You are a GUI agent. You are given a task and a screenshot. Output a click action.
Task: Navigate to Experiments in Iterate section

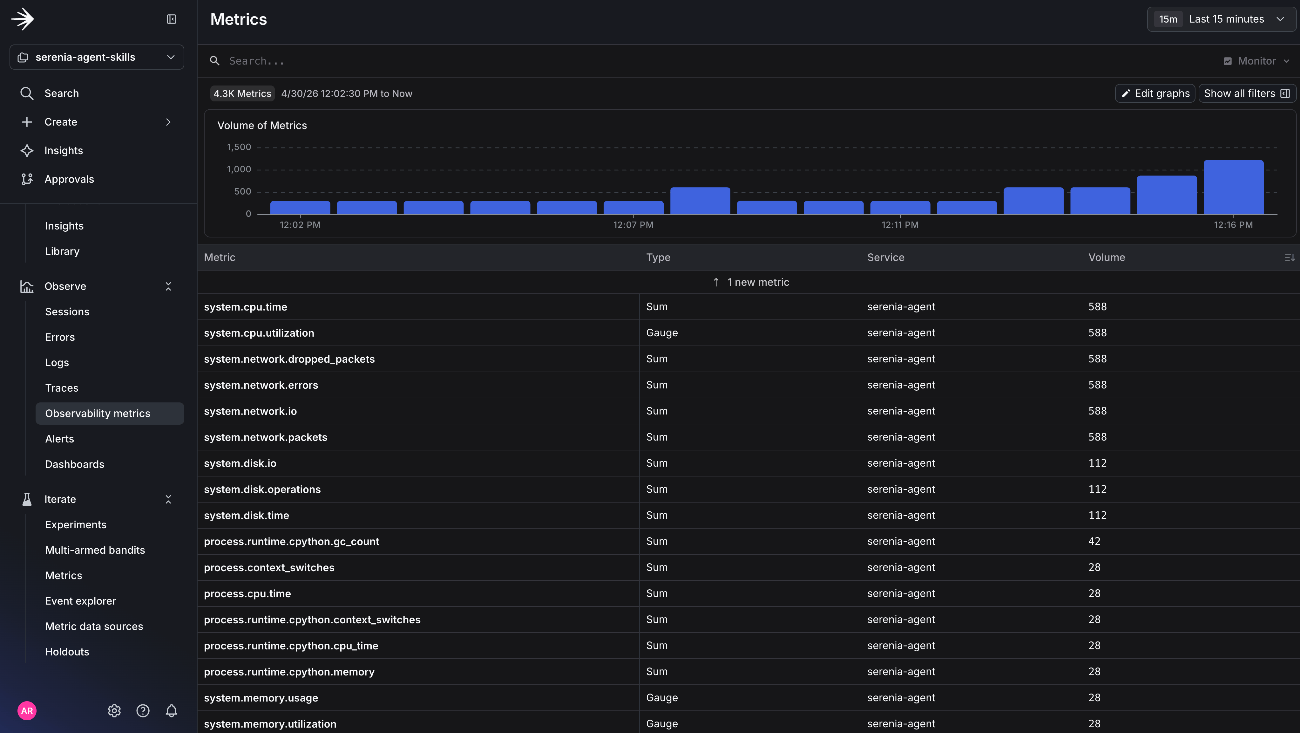[x=76, y=524]
